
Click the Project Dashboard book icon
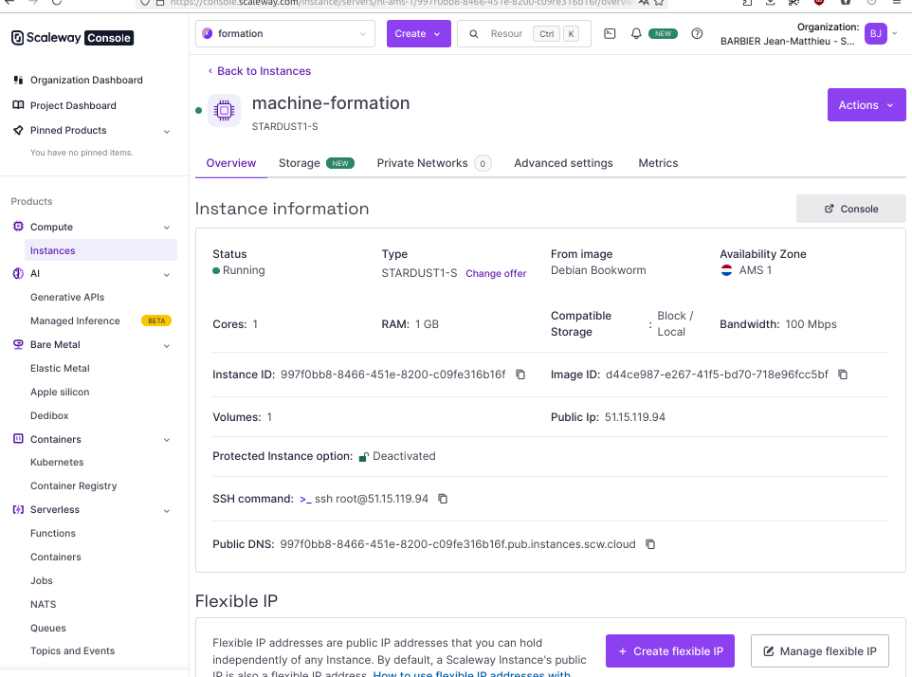tap(19, 105)
